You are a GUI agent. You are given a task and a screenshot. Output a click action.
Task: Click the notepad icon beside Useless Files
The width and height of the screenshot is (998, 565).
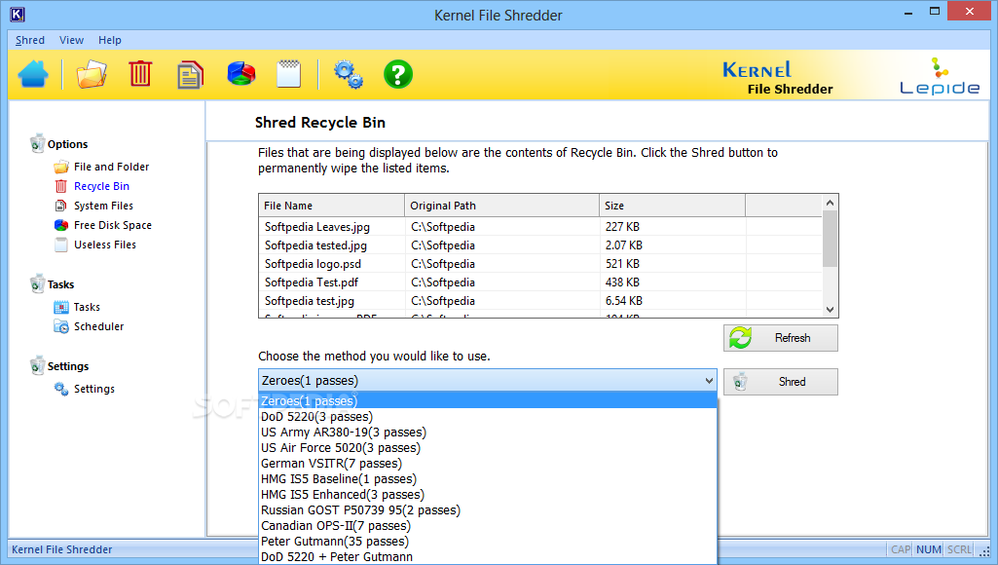(x=61, y=245)
